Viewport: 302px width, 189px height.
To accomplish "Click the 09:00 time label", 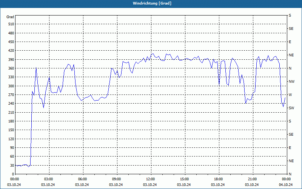I will point(117,179).
